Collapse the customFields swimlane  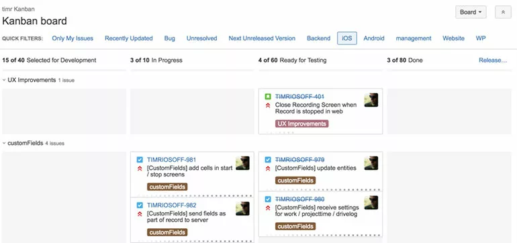coord(4,144)
